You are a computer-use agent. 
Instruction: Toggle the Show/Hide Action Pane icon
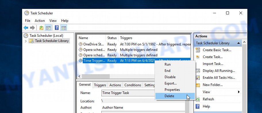(64, 28)
